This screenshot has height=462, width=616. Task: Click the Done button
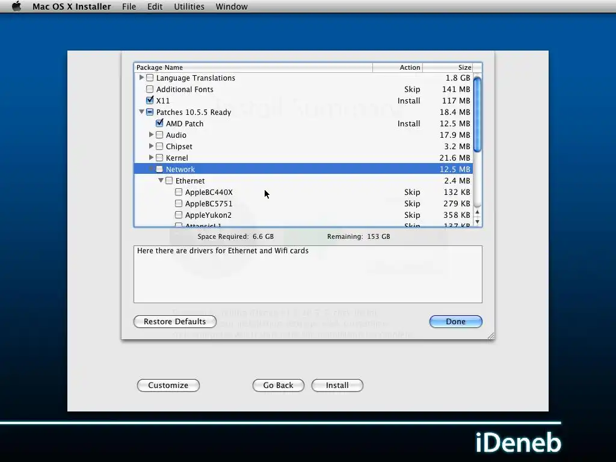point(456,321)
